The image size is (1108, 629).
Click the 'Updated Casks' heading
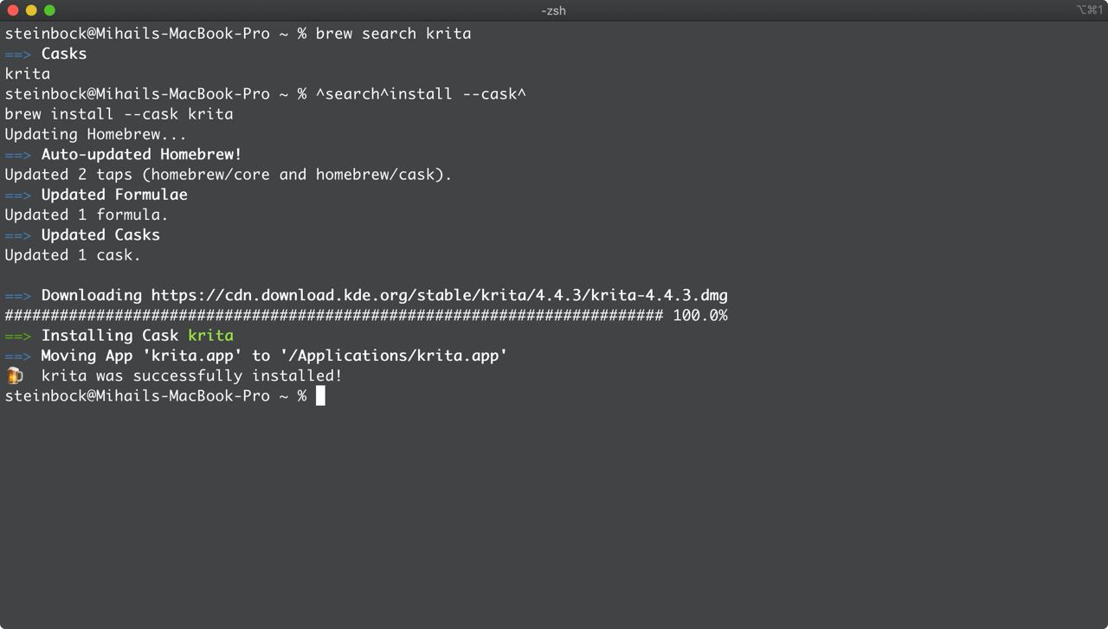(100, 234)
